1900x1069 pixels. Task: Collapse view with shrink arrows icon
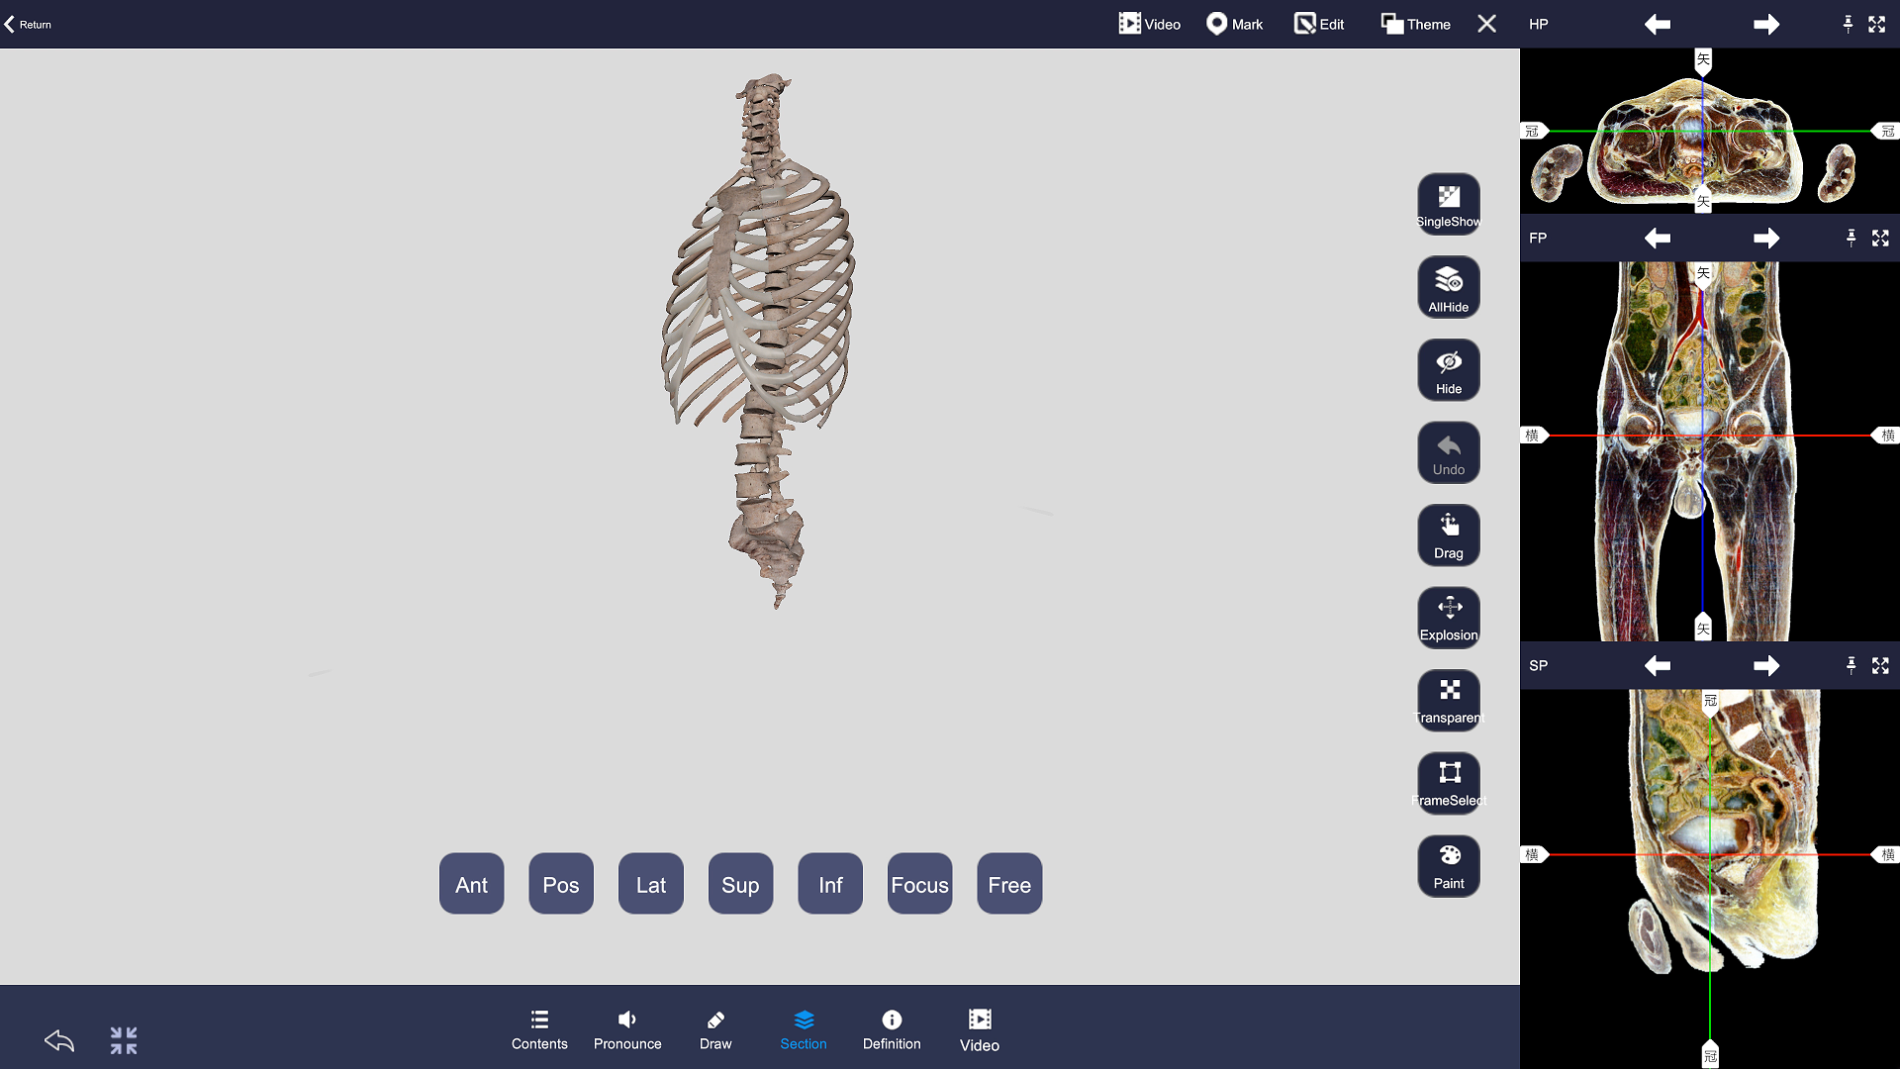124,1040
